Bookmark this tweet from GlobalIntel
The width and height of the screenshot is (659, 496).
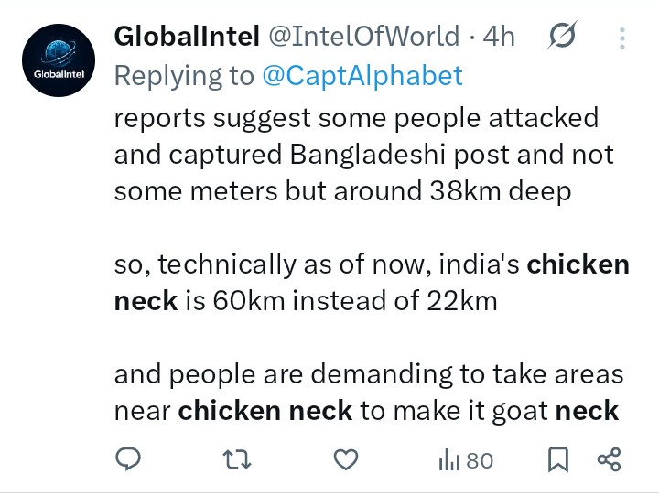(x=558, y=459)
